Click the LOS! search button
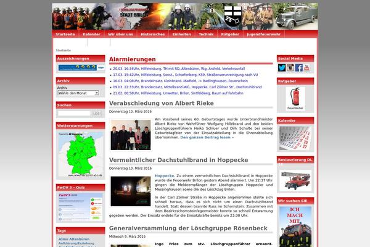 click(x=97, y=114)
